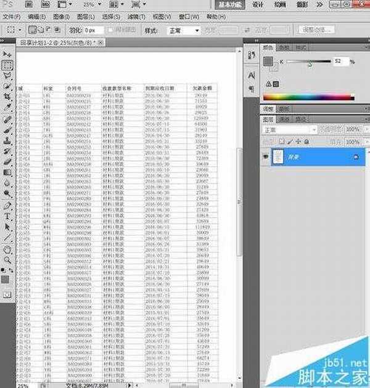Select the Rectangular Marquee tool
Image resolution: width=370 pixels, height=388 pixels.
[x=7, y=65]
